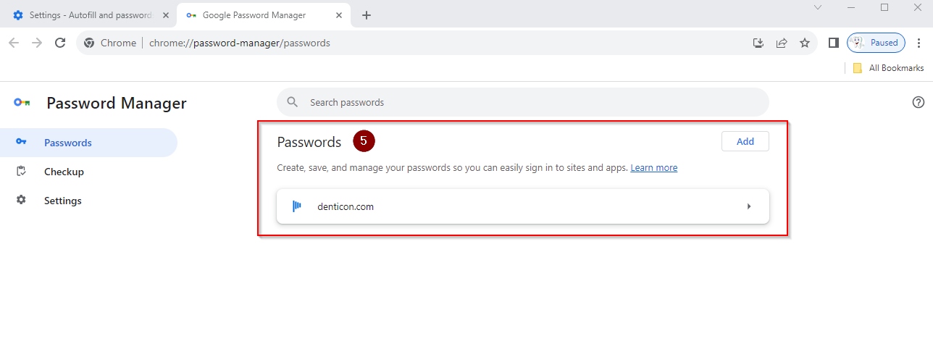Click the Password Manager key logo
933x349 pixels.
pyautogui.click(x=22, y=103)
